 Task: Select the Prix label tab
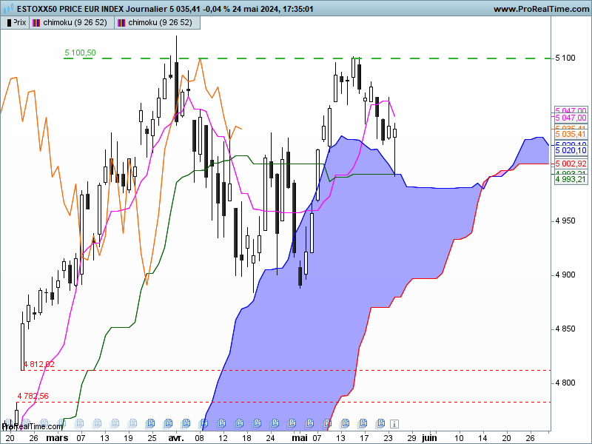coord(15,23)
